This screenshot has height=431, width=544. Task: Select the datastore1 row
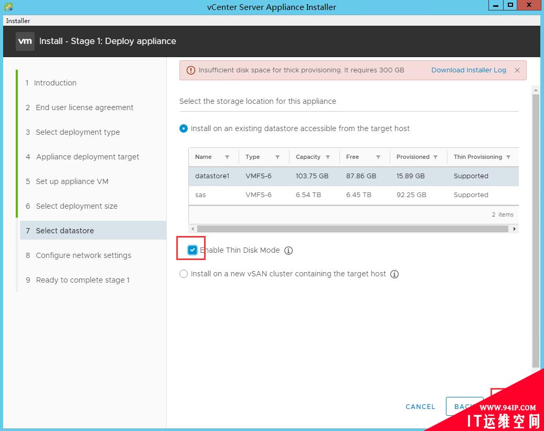point(354,176)
